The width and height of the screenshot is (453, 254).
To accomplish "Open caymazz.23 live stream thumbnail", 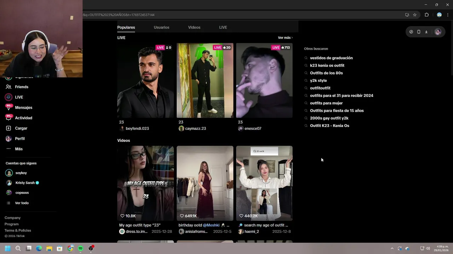I will [x=205, y=80].
